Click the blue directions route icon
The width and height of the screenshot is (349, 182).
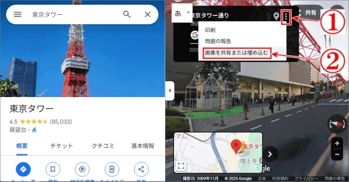pyautogui.click(x=23, y=169)
